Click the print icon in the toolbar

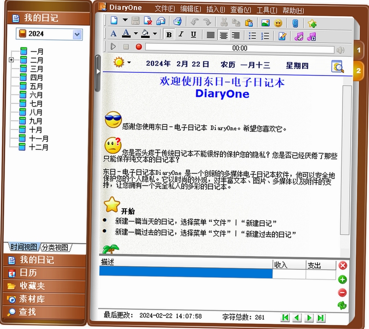[178, 21]
